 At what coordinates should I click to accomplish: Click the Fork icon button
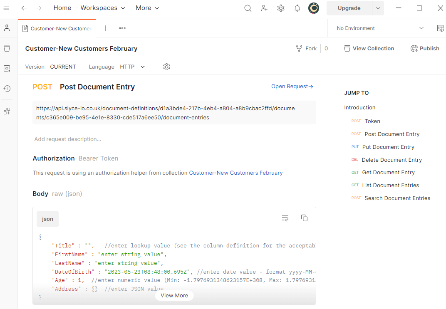[306, 49]
